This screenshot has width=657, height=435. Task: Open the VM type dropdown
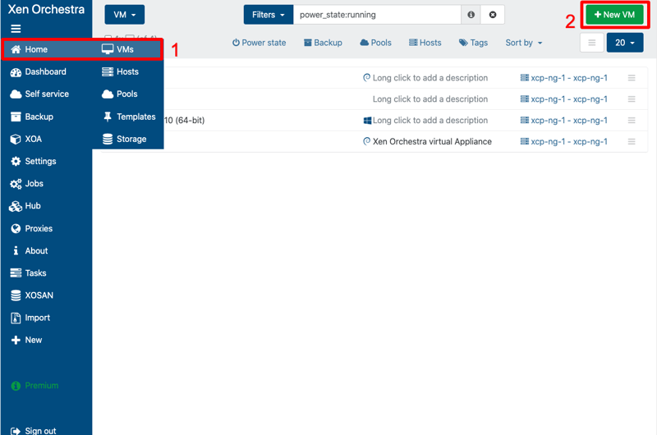point(124,15)
